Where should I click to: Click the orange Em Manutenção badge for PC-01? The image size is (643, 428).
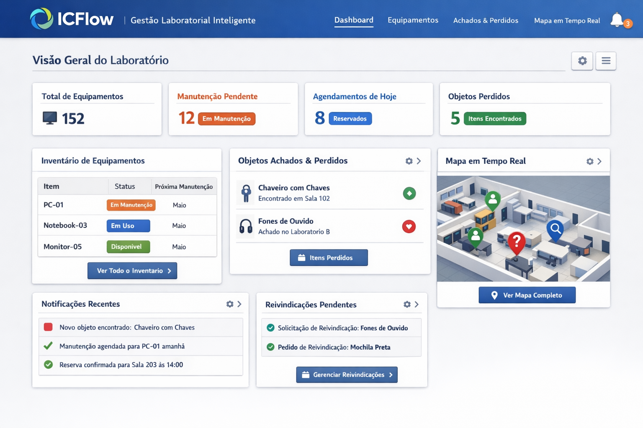coord(131,205)
